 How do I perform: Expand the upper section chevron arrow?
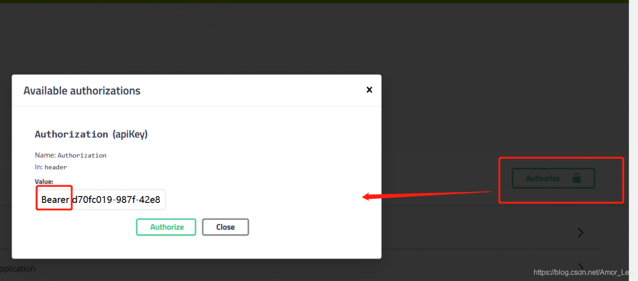coord(580,232)
